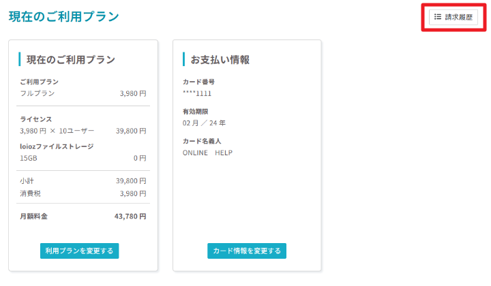Viewport: 491px width, 286px height.
Task: Click 利用プランを変更する button
Action: coord(80,251)
